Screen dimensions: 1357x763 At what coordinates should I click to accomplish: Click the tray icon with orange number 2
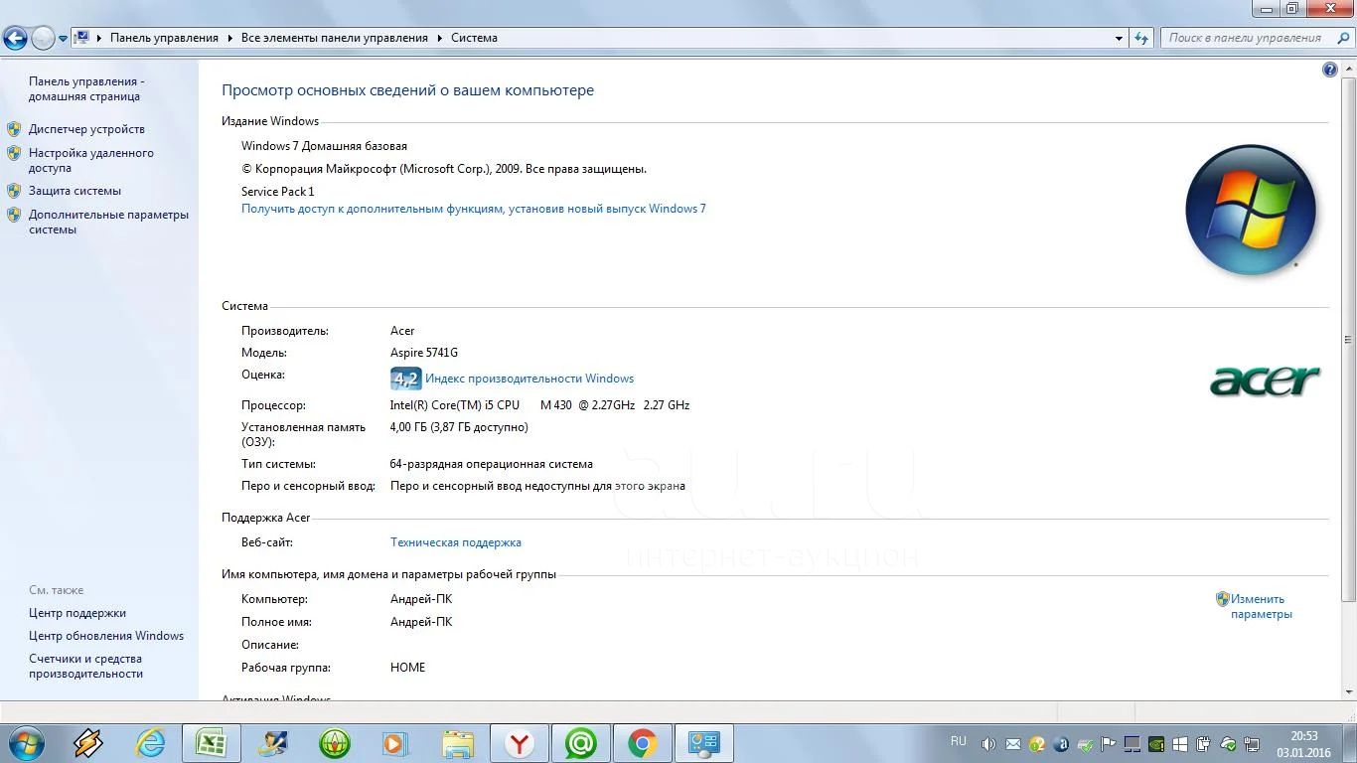(1036, 744)
